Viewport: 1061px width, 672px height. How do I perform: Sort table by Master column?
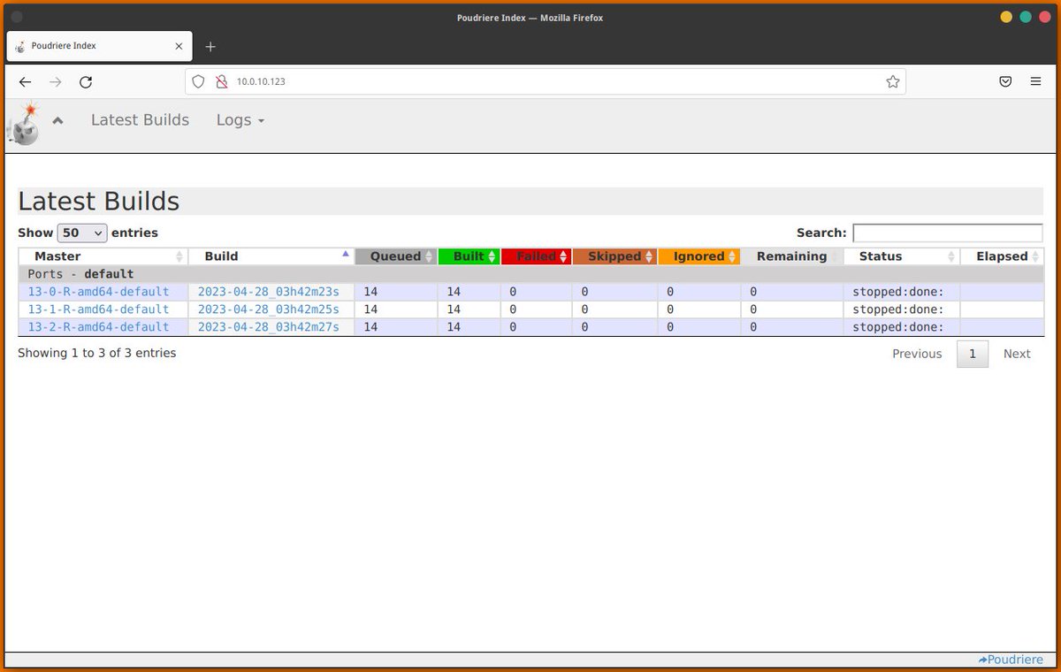point(103,256)
